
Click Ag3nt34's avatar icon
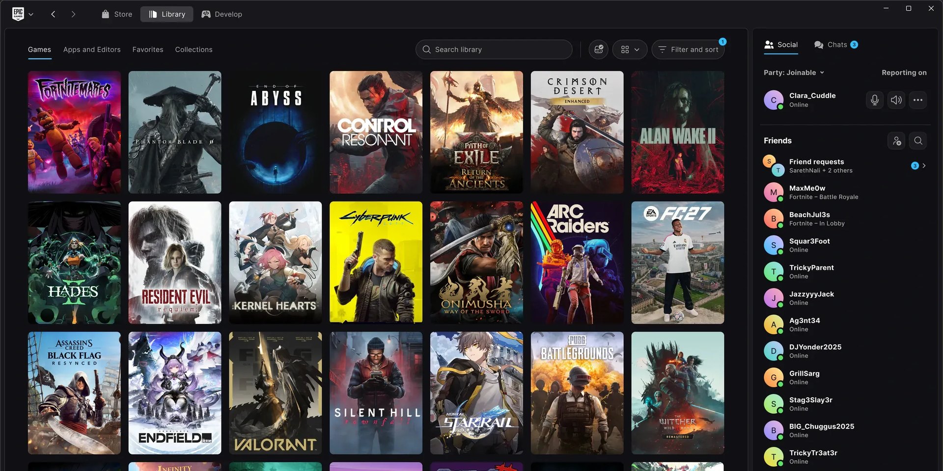(774, 325)
